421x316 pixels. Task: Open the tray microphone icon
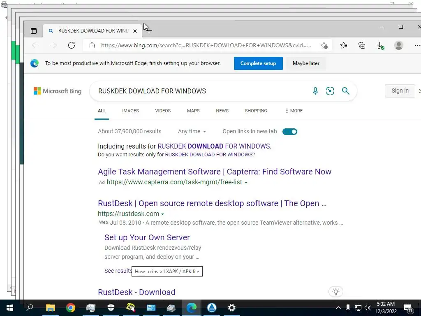click(348, 308)
